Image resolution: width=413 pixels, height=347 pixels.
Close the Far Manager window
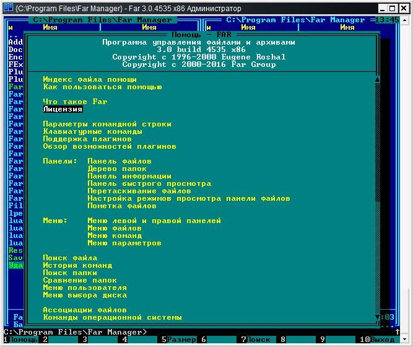point(403,8)
